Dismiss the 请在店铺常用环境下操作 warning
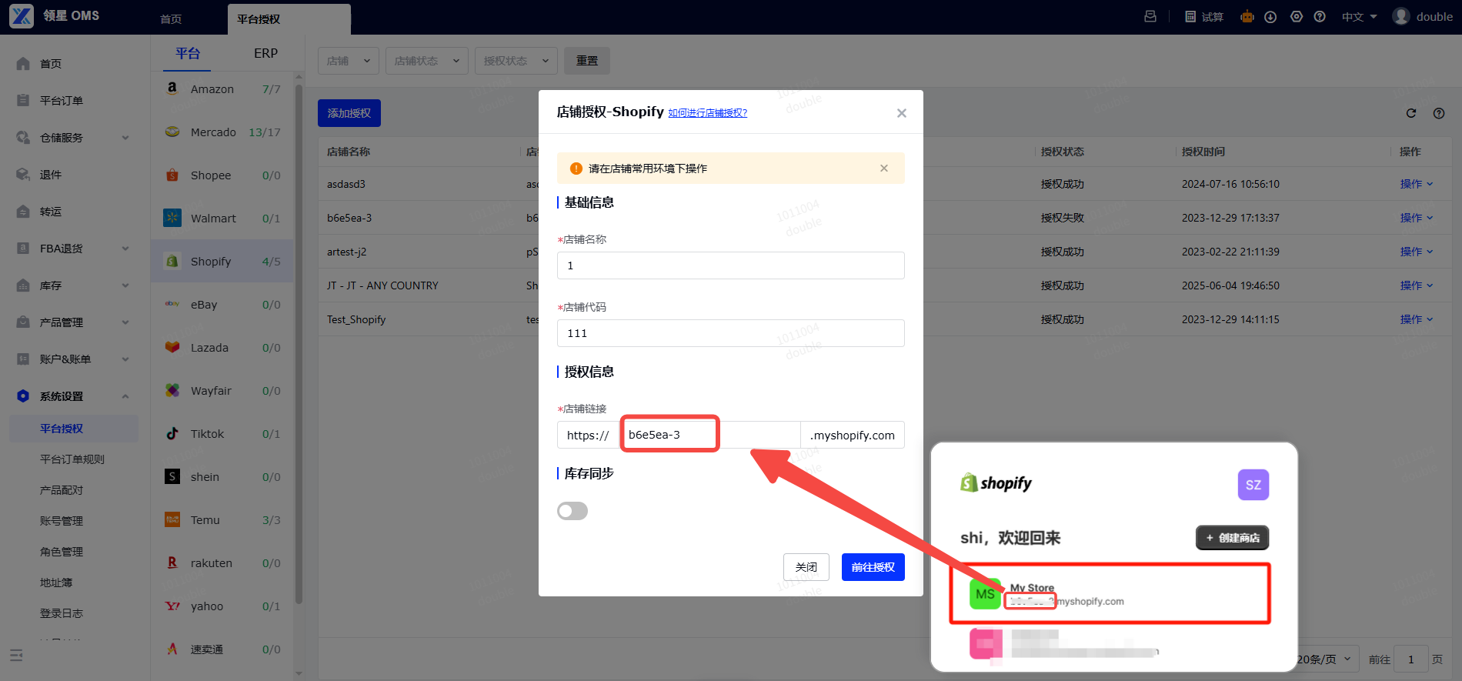 tap(884, 169)
